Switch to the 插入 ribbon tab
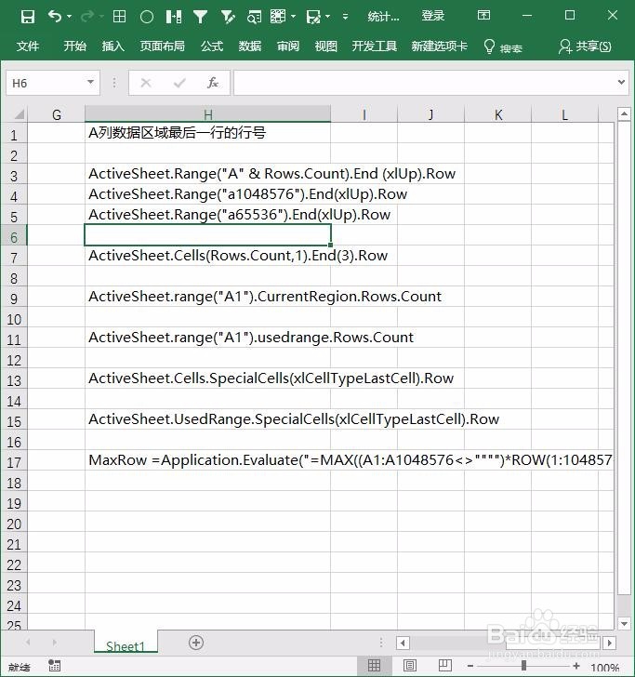635x677 pixels. click(x=113, y=46)
